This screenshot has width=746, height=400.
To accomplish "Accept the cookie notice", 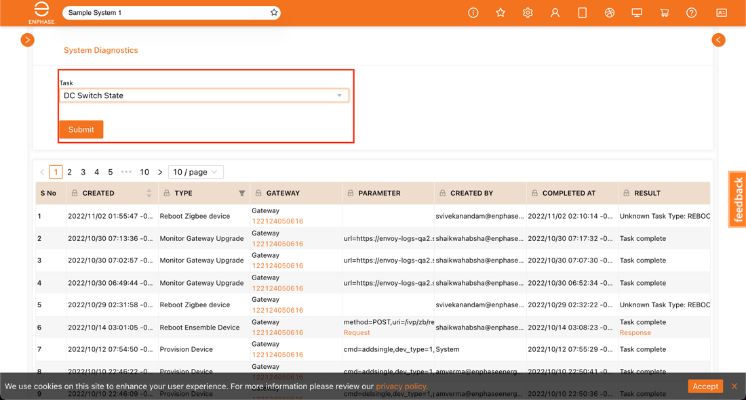I will (705, 386).
